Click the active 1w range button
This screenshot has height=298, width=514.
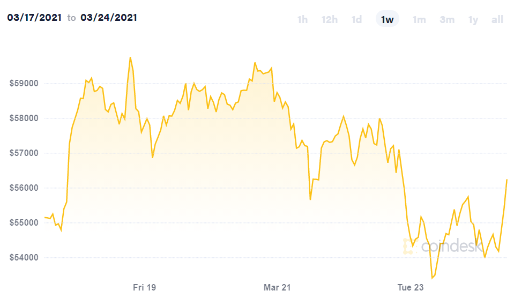(x=387, y=20)
